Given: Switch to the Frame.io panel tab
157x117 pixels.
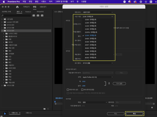Looking at the screenshot, I should click(x=28, y=12).
